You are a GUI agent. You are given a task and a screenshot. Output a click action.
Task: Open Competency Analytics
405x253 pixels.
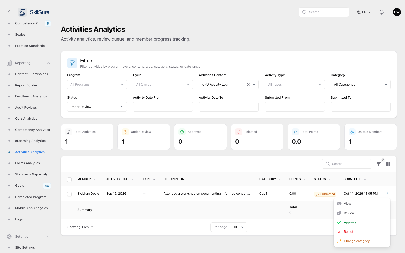32,130
